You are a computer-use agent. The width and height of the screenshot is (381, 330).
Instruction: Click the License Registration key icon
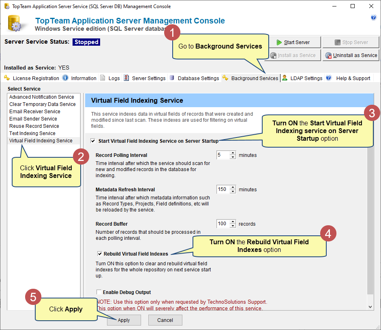pyautogui.click(x=7, y=78)
